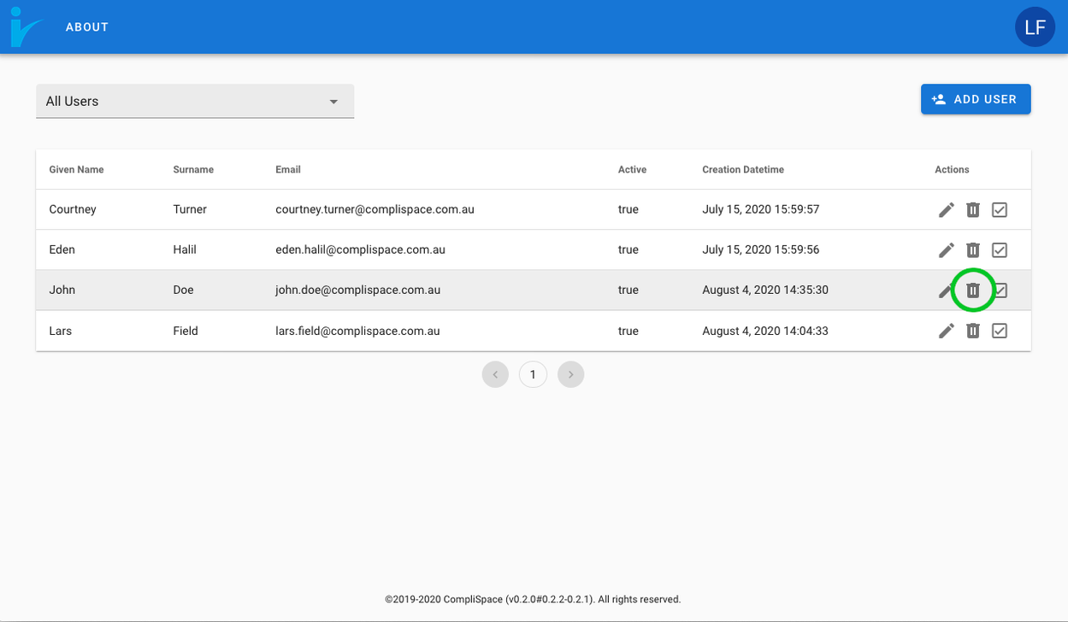
Task: Click the Actions column header
Action: click(952, 170)
